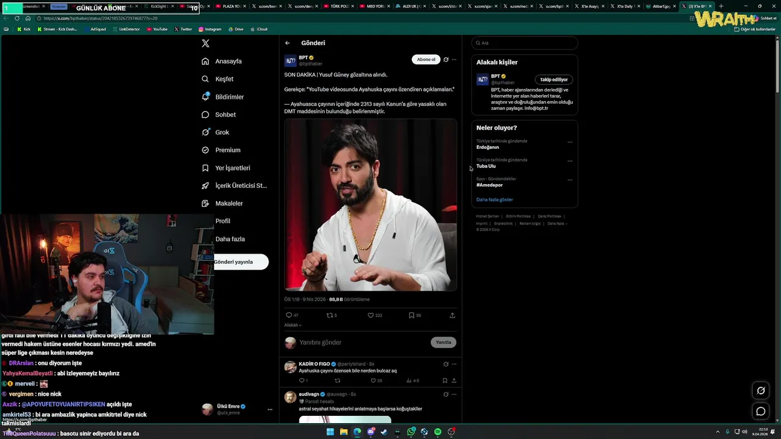Repost KADİR O FIGO's reply

coord(337,380)
